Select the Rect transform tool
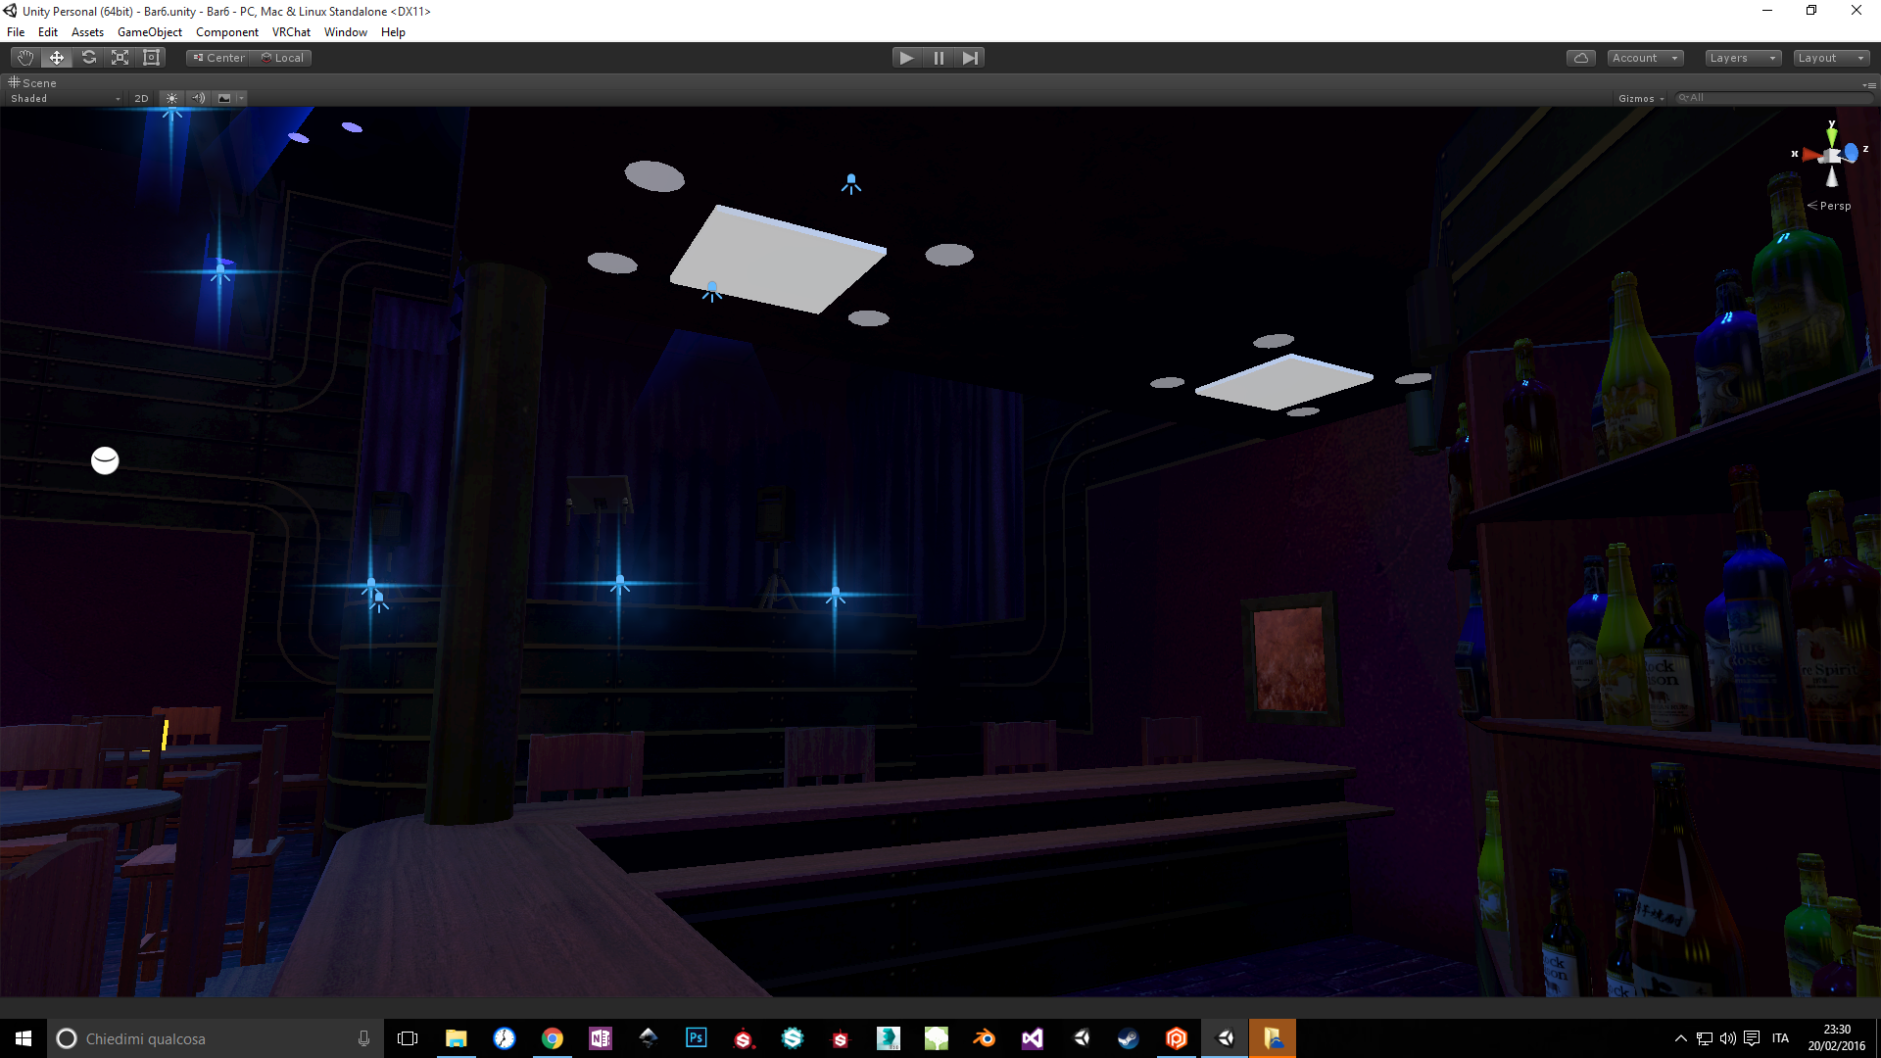This screenshot has width=1881, height=1058. [152, 58]
